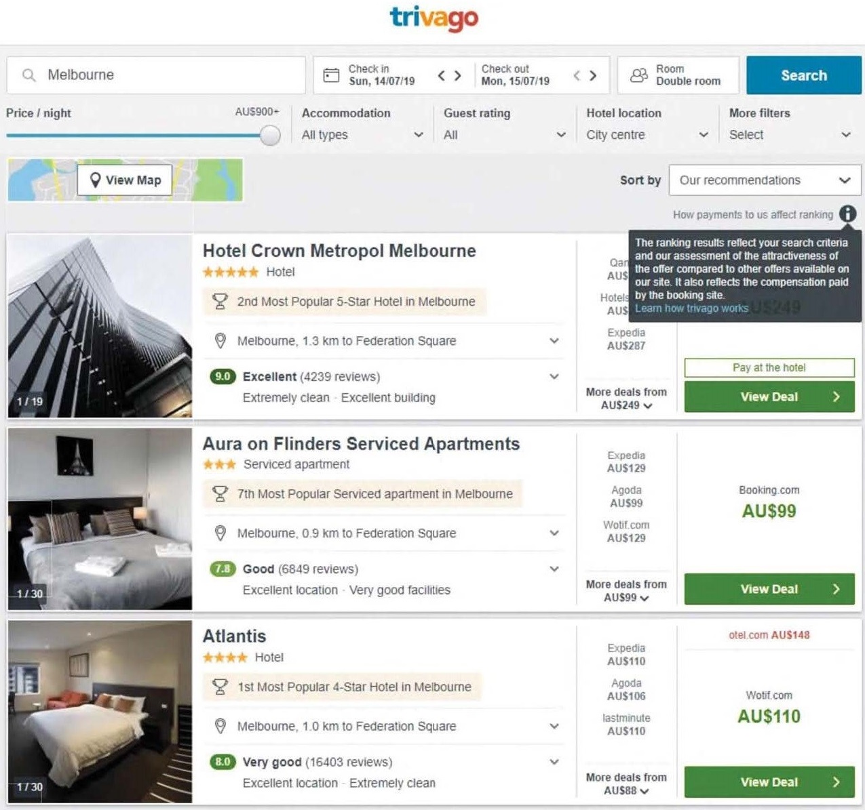Expand Atlantis location details chevron
Image resolution: width=865 pixels, height=810 pixels.
pyautogui.click(x=554, y=726)
